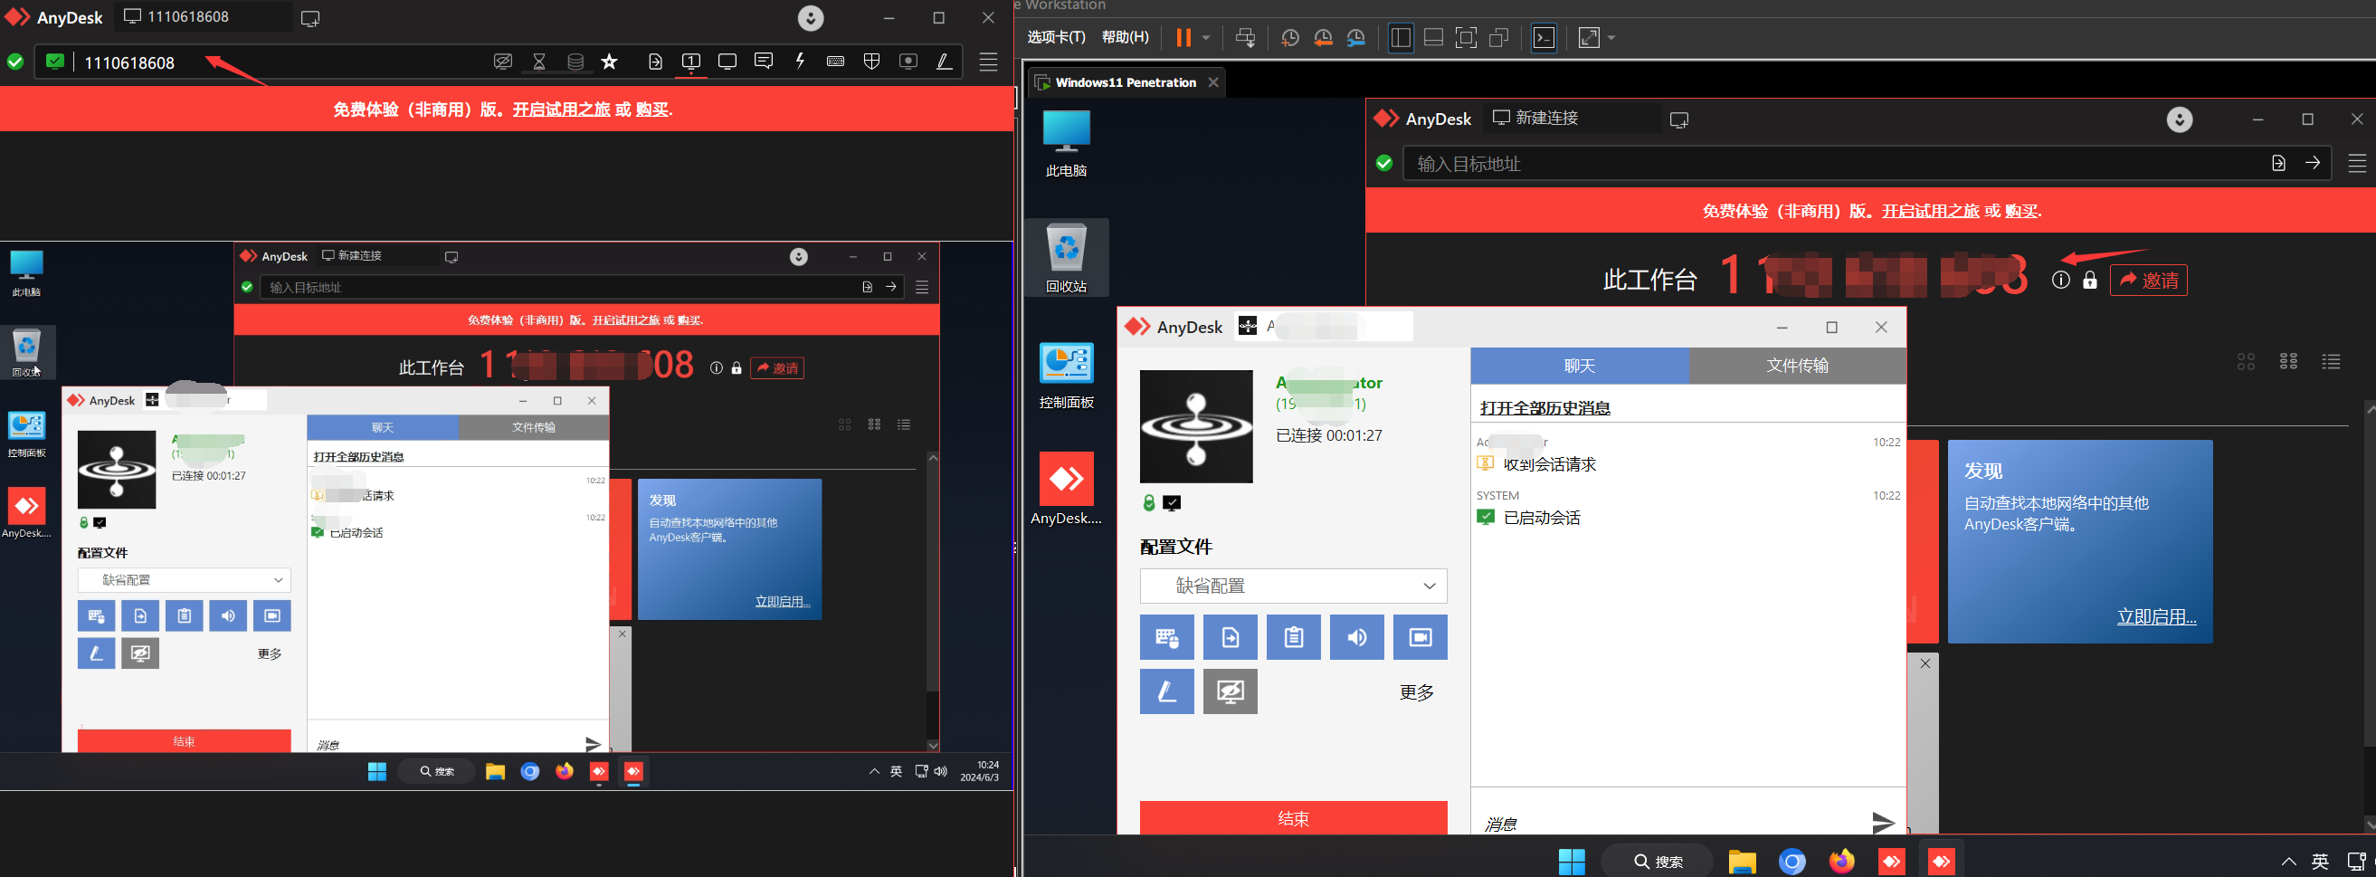2376x877 pixels.
Task: Expand 更多 in the remote-view session window
Action: [x=270, y=653]
